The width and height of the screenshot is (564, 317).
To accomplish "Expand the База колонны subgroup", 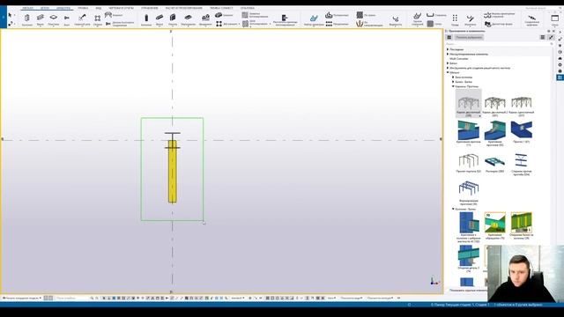I will pos(453,77).
